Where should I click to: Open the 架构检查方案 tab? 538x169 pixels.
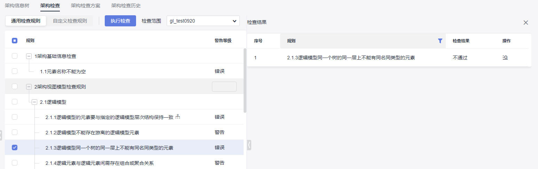coord(86,6)
